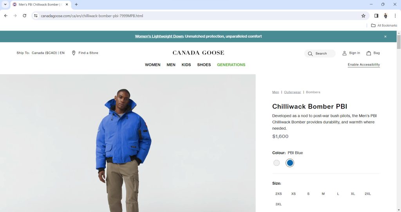This screenshot has width=401, height=212.
Task: Dismiss the Women's Lightweight Down banner
Action: tap(385, 36)
